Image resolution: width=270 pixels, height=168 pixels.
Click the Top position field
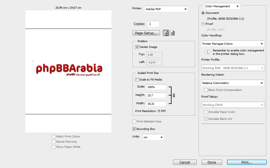(x=154, y=55)
